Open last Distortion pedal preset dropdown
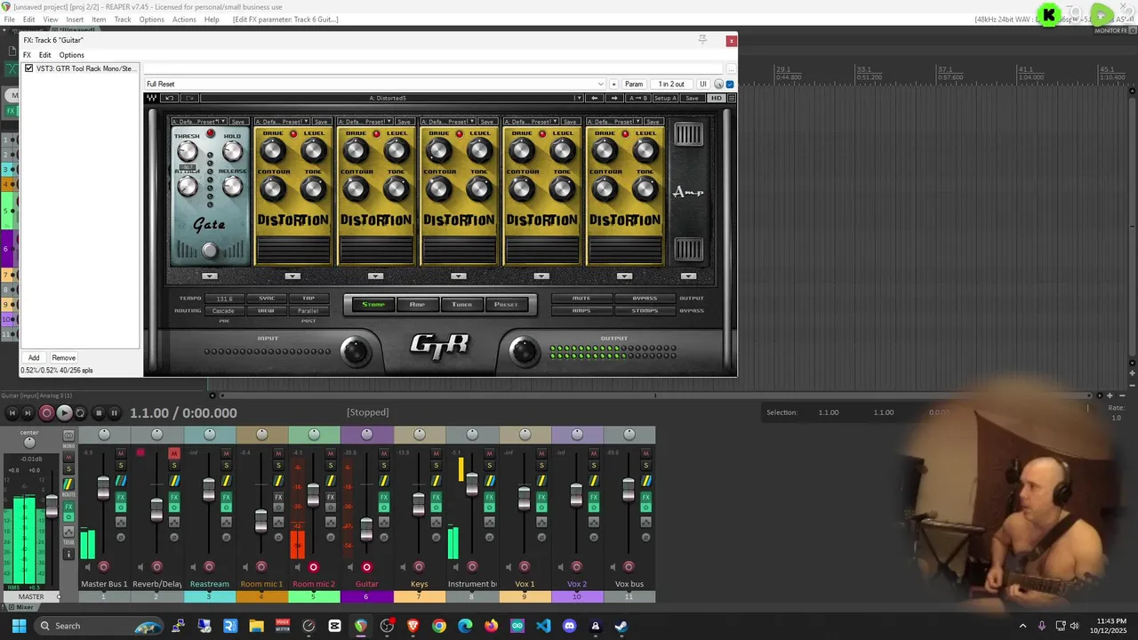The image size is (1138, 640). [x=614, y=122]
